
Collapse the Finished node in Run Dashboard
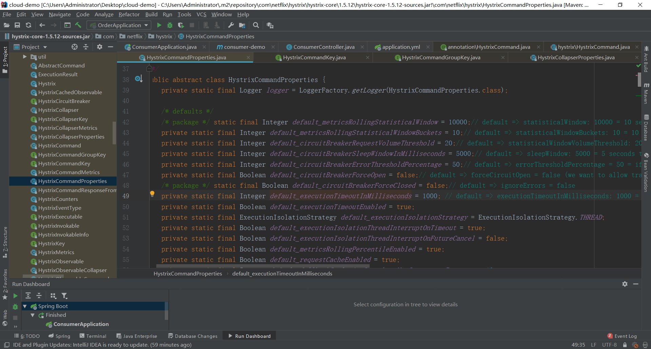tap(33, 315)
